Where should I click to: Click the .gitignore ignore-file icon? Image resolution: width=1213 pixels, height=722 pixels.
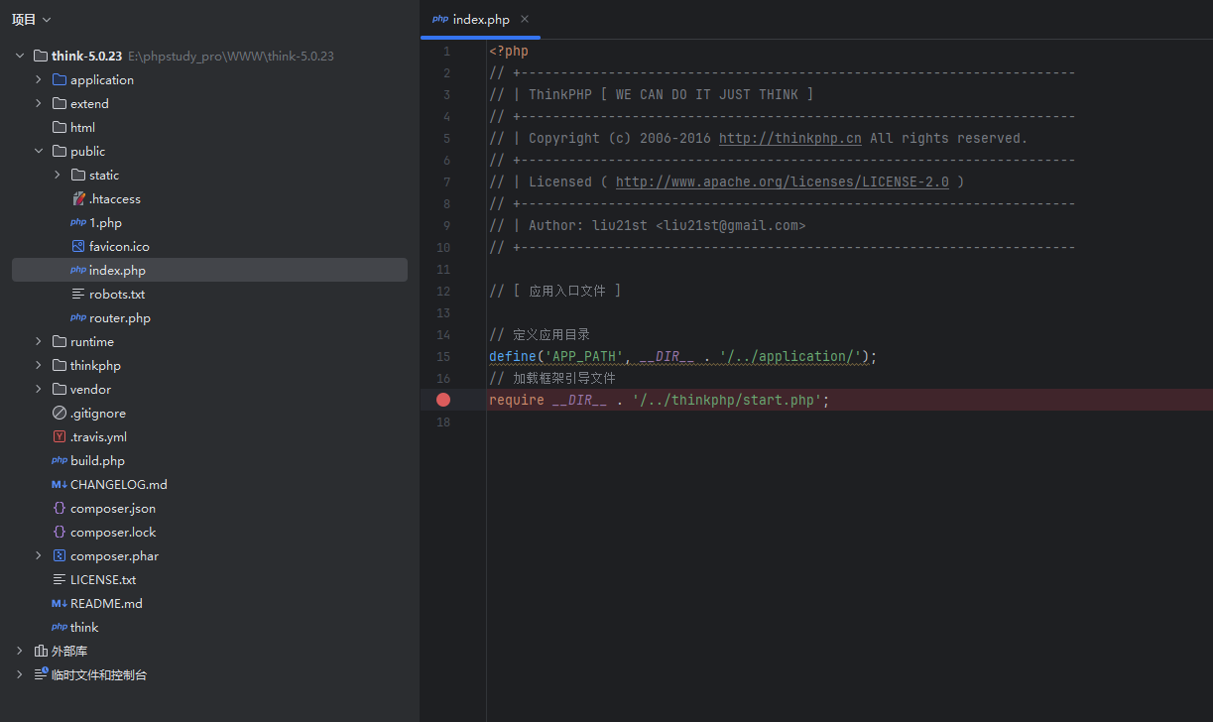[60, 414]
